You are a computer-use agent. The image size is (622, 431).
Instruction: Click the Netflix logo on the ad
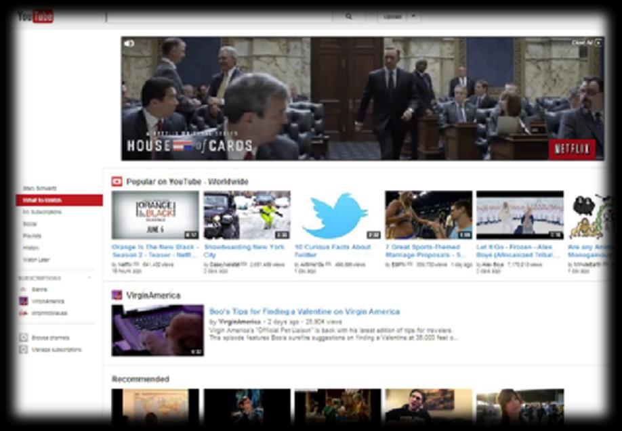[x=572, y=149]
